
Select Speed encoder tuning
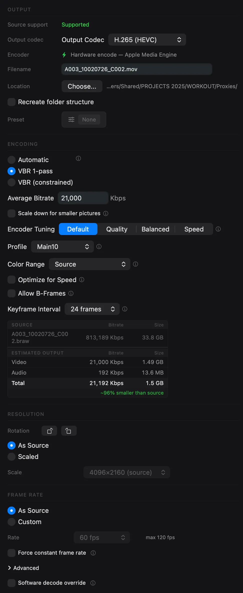(x=194, y=229)
